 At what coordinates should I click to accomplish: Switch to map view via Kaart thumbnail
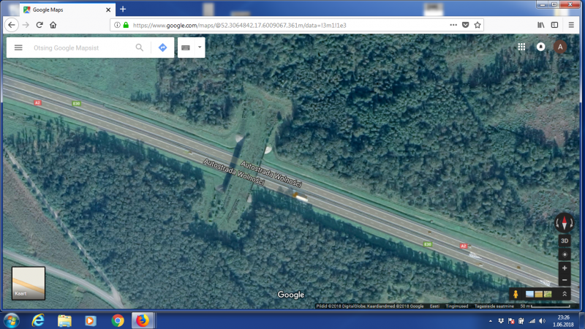click(29, 283)
